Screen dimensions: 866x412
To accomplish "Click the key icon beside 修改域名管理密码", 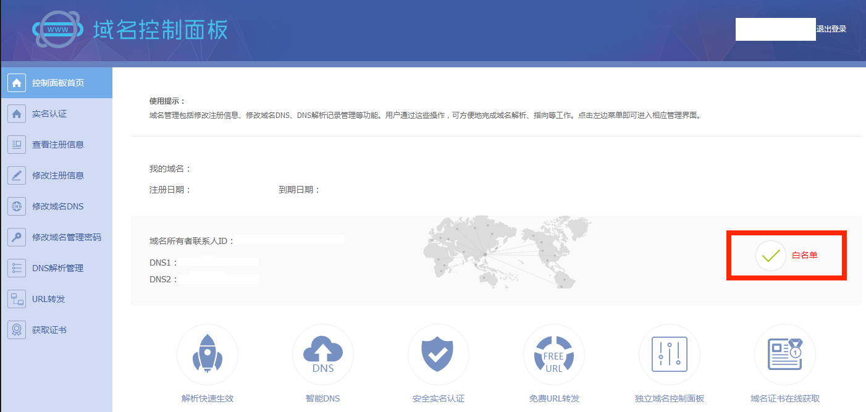I will (x=17, y=237).
